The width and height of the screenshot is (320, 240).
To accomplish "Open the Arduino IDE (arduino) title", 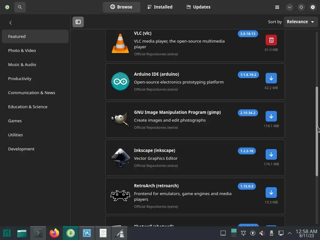I will [156, 74].
